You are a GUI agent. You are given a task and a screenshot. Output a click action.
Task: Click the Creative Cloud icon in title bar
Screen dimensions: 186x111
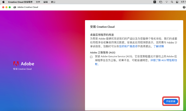[x=15, y=7]
